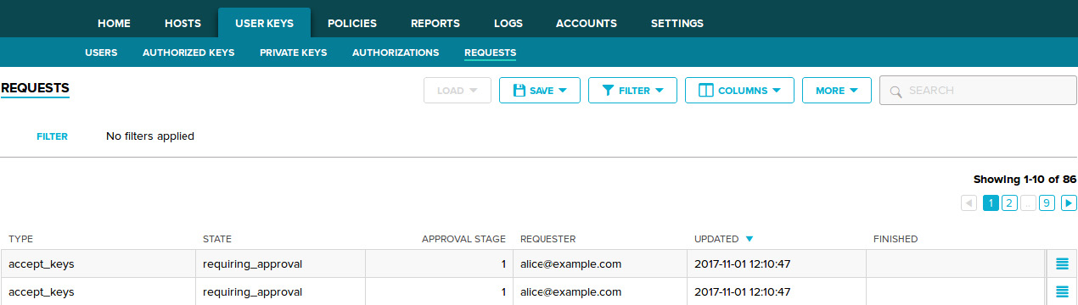This screenshot has height=305, width=1078.
Task: Sort by the STATE column header
Action: (217, 239)
